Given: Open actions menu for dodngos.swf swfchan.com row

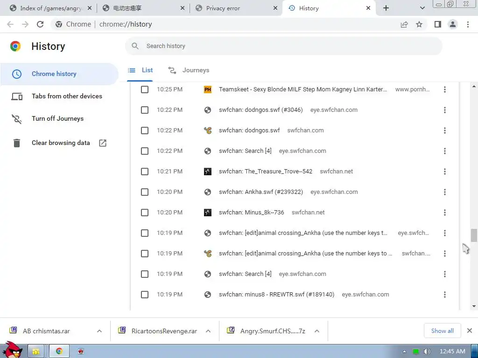Looking at the screenshot, I should (445, 131).
